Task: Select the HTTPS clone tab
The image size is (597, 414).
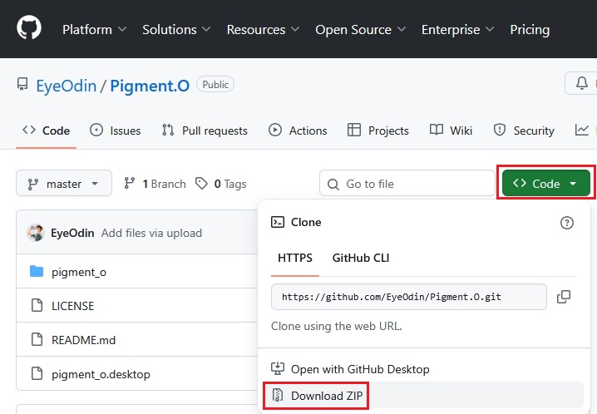Action: [x=295, y=258]
